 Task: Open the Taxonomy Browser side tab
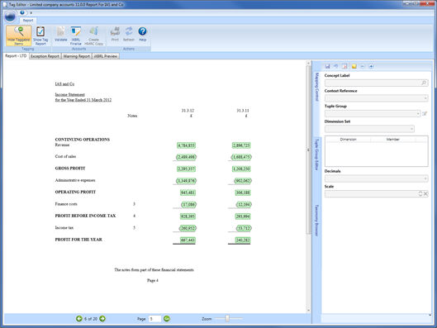pyautogui.click(x=316, y=221)
